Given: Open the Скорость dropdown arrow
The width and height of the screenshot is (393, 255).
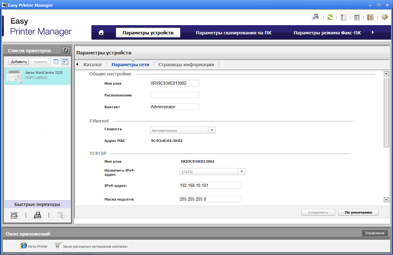Looking at the screenshot, I should point(212,130).
